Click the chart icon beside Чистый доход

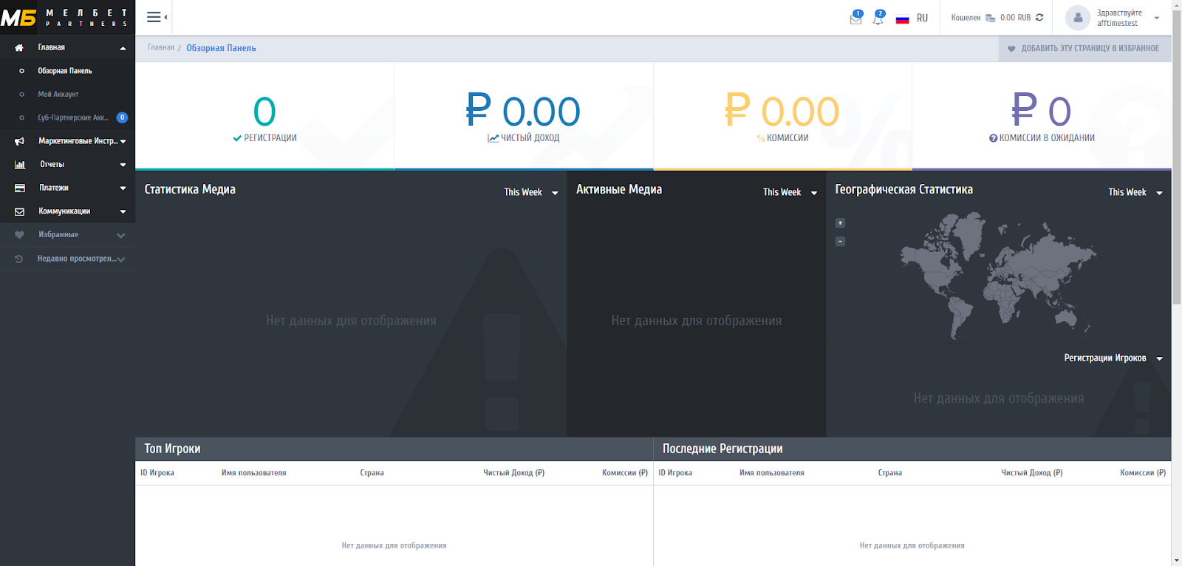pos(493,138)
